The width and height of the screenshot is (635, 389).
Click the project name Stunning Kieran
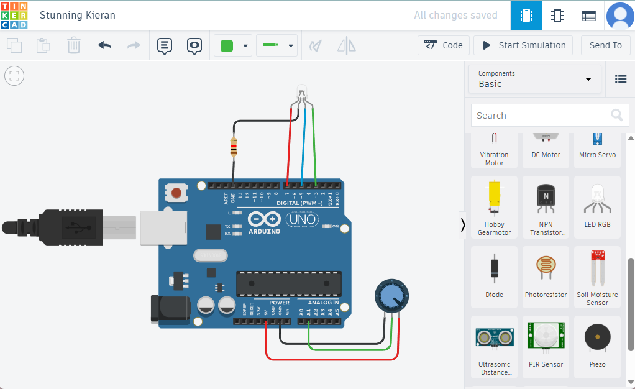coord(77,16)
